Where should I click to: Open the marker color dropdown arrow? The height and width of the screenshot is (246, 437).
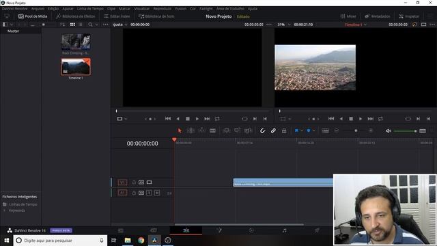click(x=314, y=131)
